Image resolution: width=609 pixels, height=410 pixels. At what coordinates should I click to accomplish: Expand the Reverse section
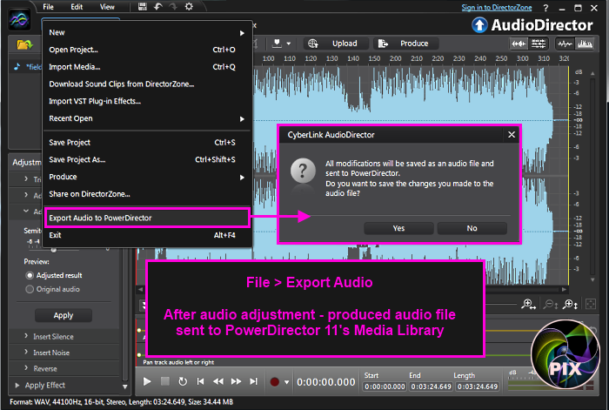click(26, 367)
